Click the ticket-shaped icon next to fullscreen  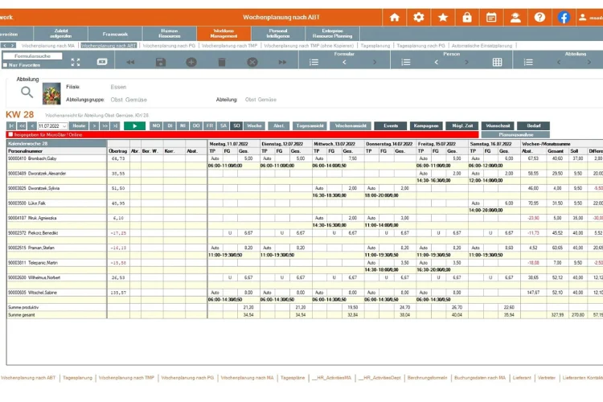(102, 62)
